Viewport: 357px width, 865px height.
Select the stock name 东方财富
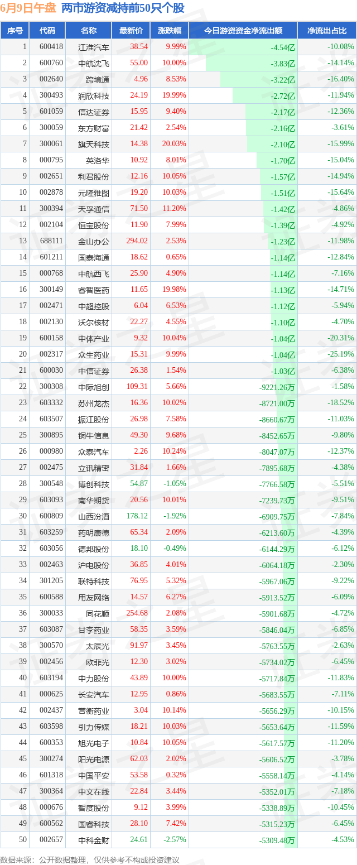pyautogui.click(x=94, y=128)
